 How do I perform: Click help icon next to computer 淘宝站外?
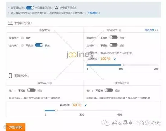[120, 30]
